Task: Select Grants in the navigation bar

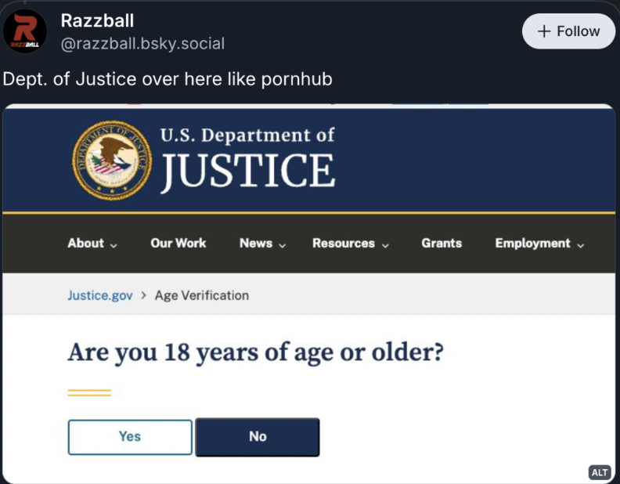Action: [x=442, y=244]
